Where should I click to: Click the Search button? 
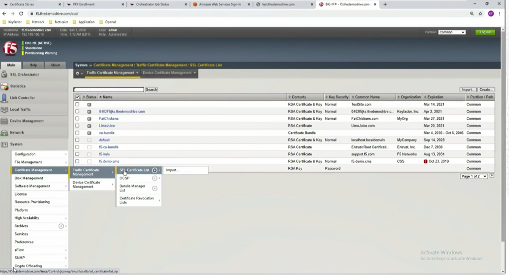[151, 89]
